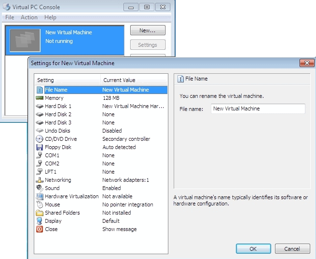Select the New Virtual Machine thumbnail in console

coord(25,41)
